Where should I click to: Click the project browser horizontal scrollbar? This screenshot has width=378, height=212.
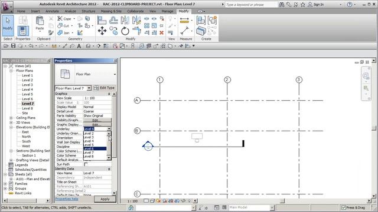click(x=26, y=200)
